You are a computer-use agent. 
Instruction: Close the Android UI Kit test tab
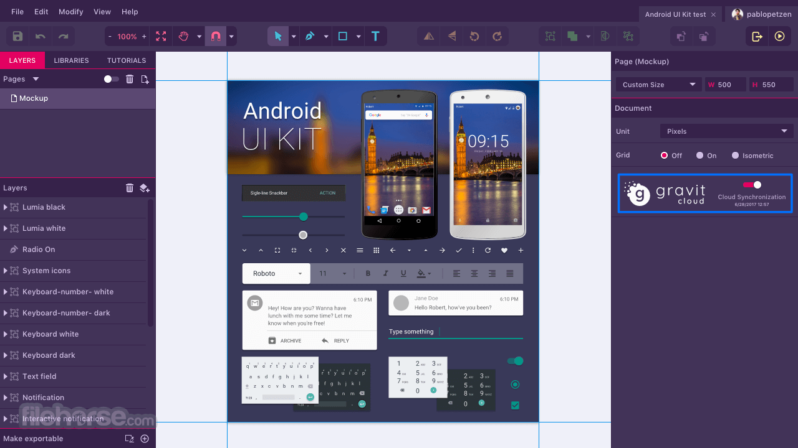click(x=713, y=14)
